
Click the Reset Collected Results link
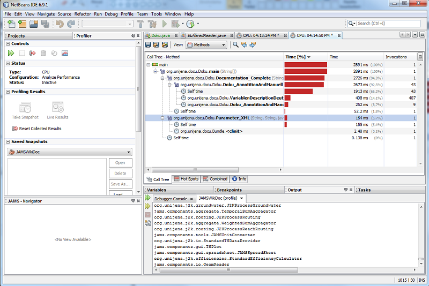[40, 129]
